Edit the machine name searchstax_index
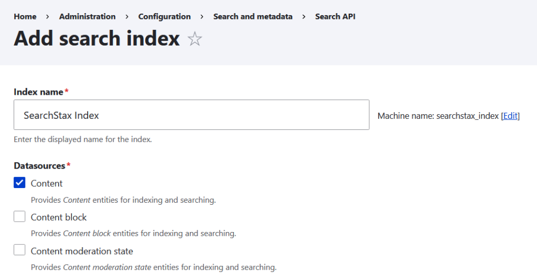 (x=510, y=116)
